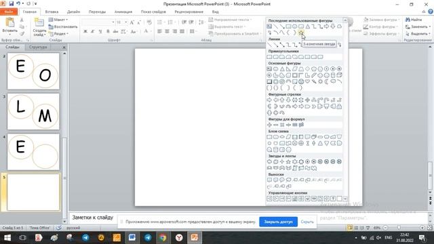
Task: Pick the plus sign in equation shapes
Action: [x=269, y=125]
